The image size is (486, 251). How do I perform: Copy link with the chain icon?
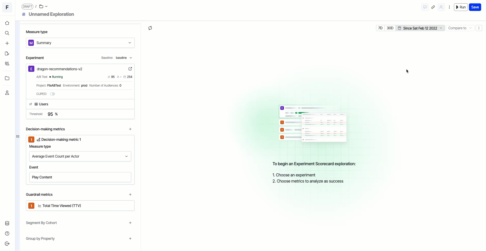[433, 7]
